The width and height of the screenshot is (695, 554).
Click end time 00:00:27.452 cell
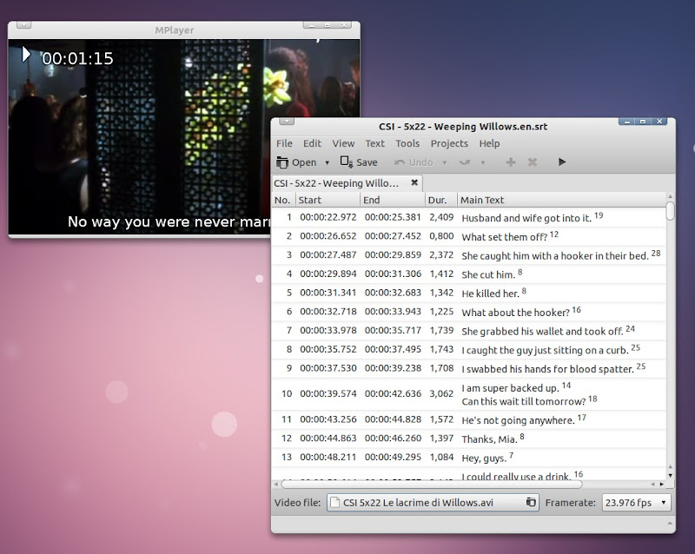tap(393, 236)
